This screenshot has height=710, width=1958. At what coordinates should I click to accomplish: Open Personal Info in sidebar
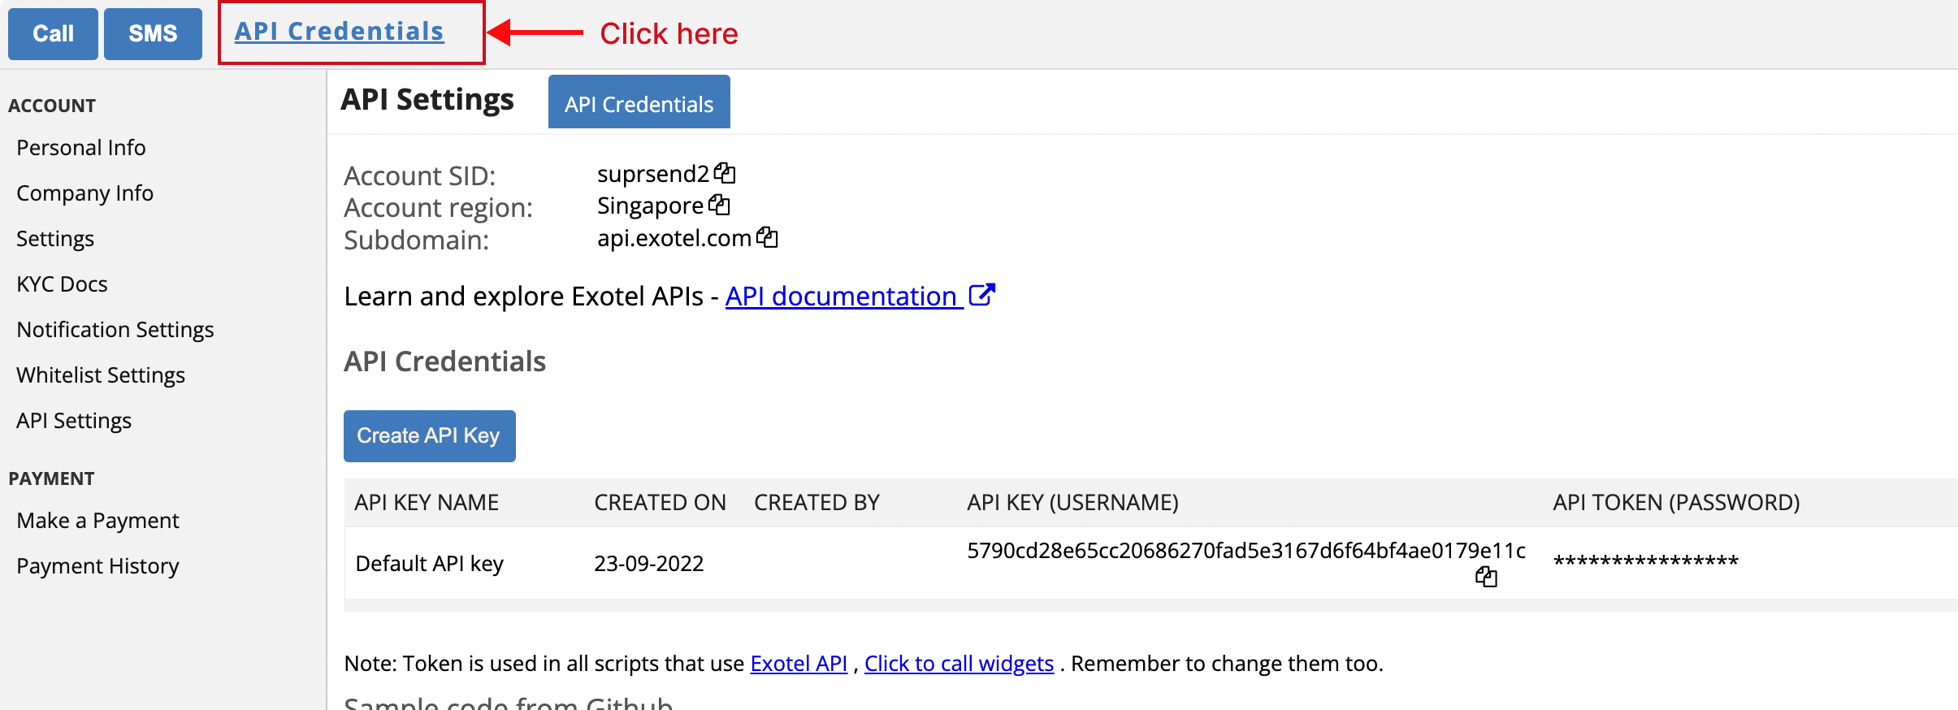(x=81, y=148)
